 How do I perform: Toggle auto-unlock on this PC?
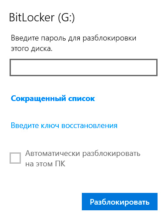15,158
